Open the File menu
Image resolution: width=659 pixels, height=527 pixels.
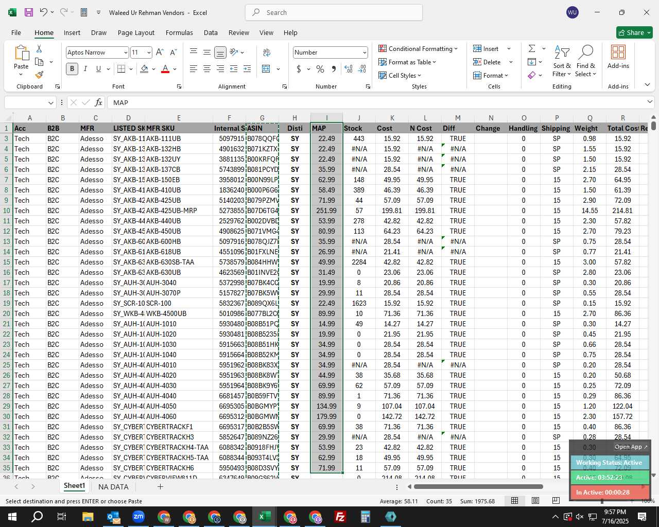[x=16, y=32]
